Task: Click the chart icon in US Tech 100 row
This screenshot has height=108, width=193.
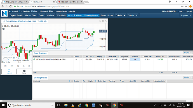Action: (76, 59)
